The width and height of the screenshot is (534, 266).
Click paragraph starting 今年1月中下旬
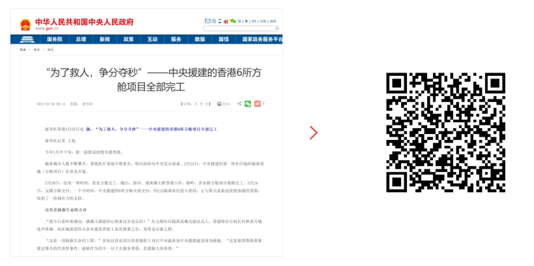84,152
